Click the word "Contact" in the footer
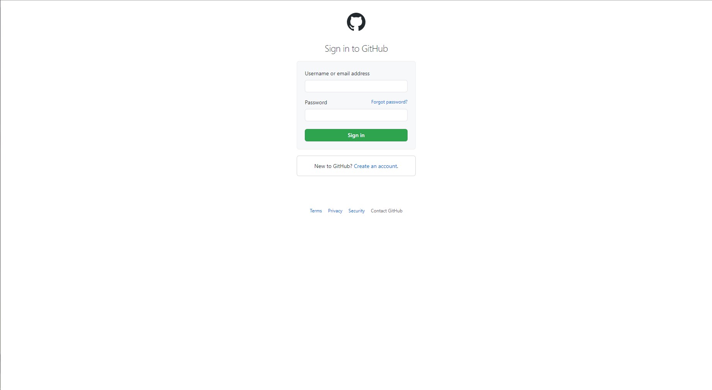This screenshot has height=390, width=712. [379, 211]
